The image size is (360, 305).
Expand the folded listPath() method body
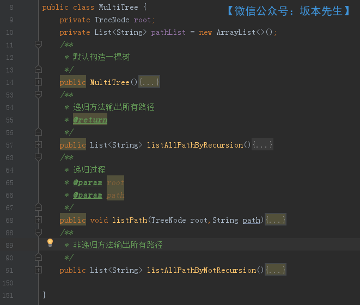(276, 220)
